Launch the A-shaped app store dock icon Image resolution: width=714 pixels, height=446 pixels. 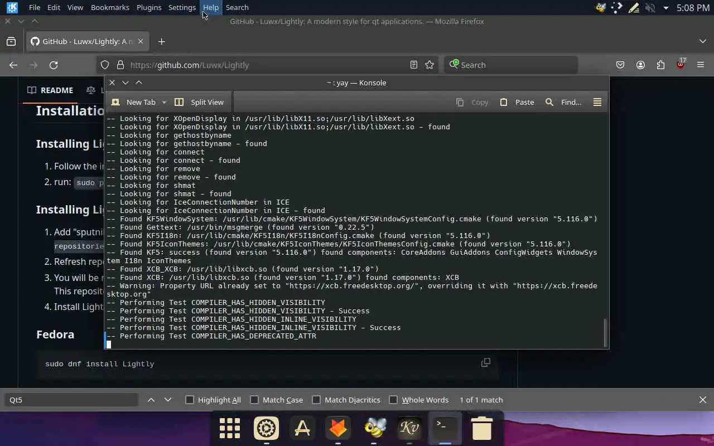point(302,428)
